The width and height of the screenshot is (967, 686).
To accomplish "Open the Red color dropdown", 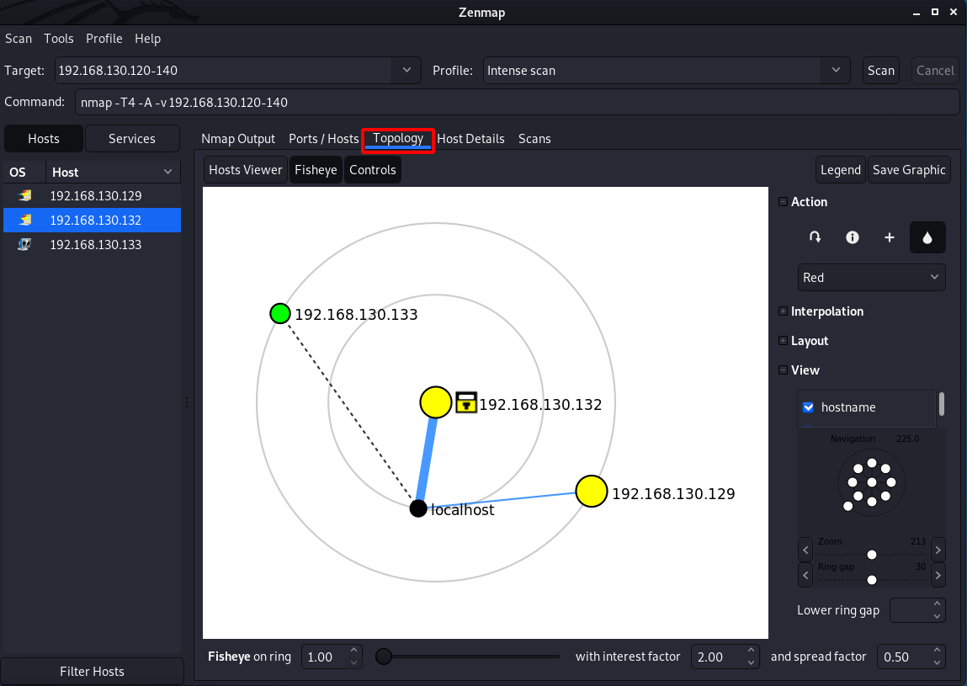I will point(871,278).
